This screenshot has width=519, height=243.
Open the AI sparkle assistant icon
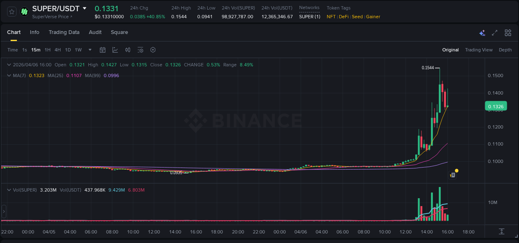click(x=482, y=33)
